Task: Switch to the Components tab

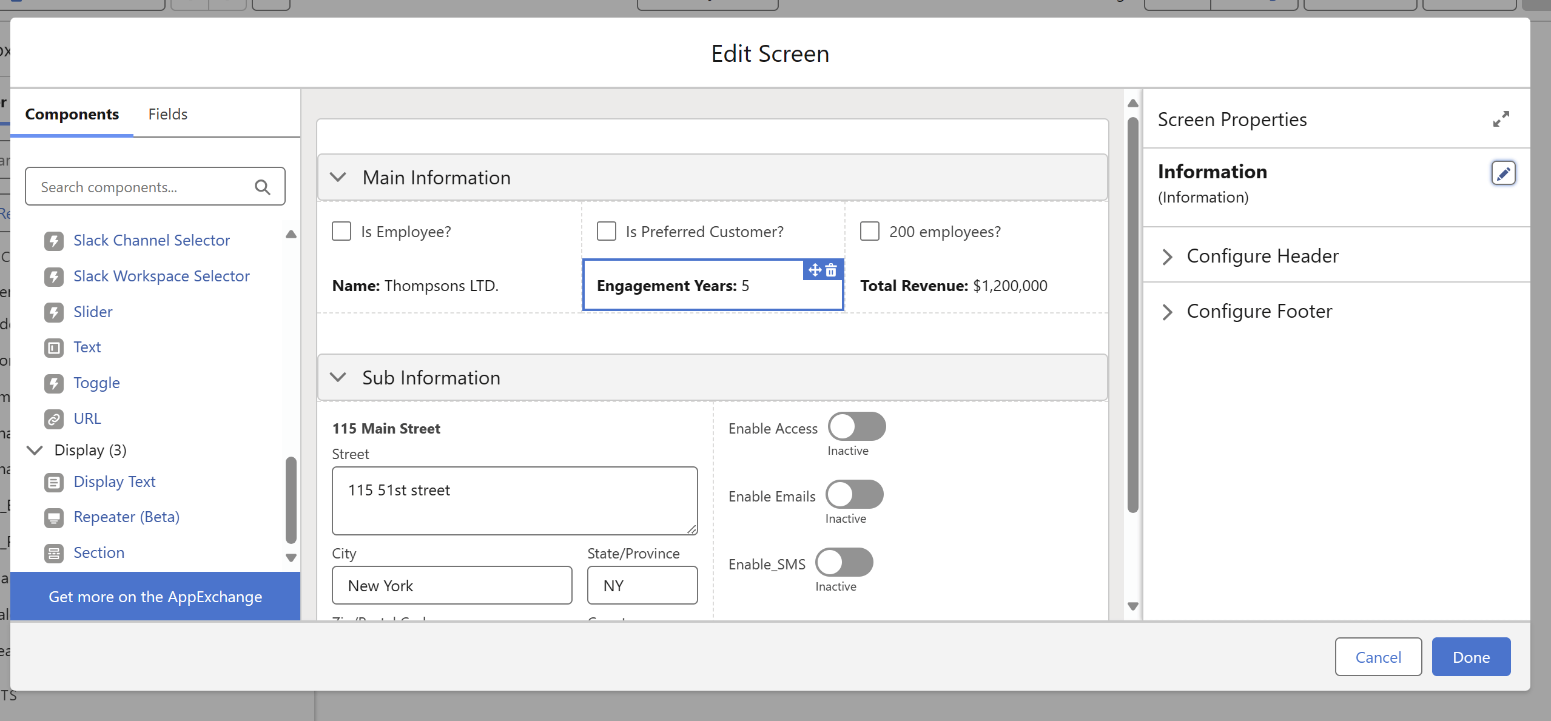Action: [72, 114]
